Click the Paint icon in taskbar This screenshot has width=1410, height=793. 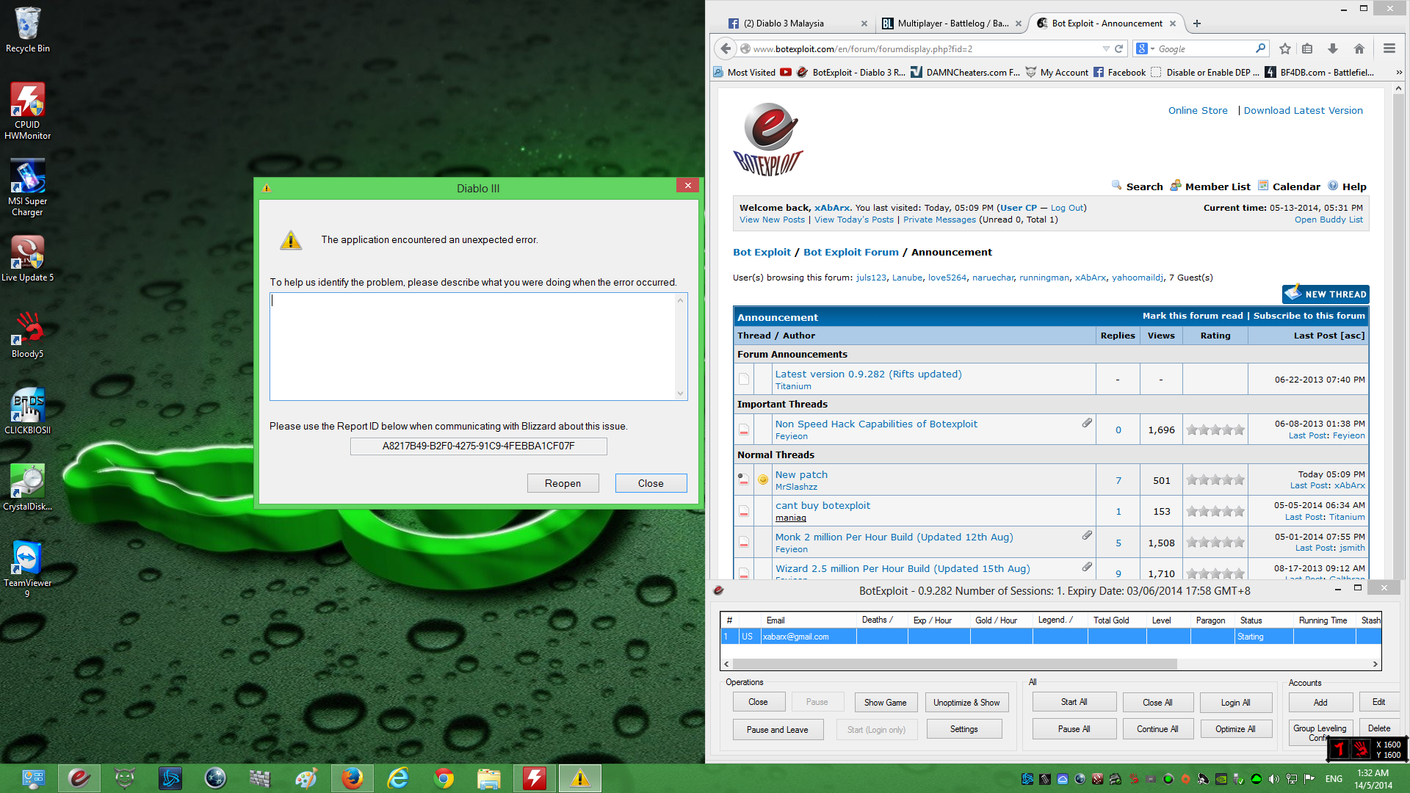pyautogui.click(x=305, y=778)
